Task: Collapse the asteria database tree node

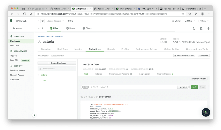Action: pos(38,75)
